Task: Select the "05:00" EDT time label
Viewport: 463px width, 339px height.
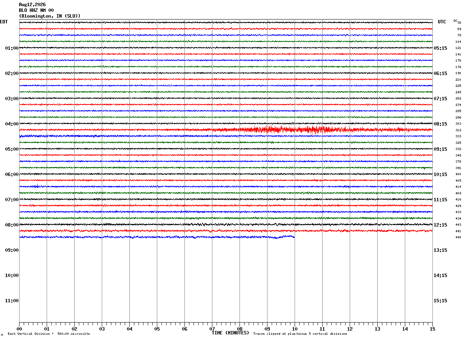Action: coord(12,149)
